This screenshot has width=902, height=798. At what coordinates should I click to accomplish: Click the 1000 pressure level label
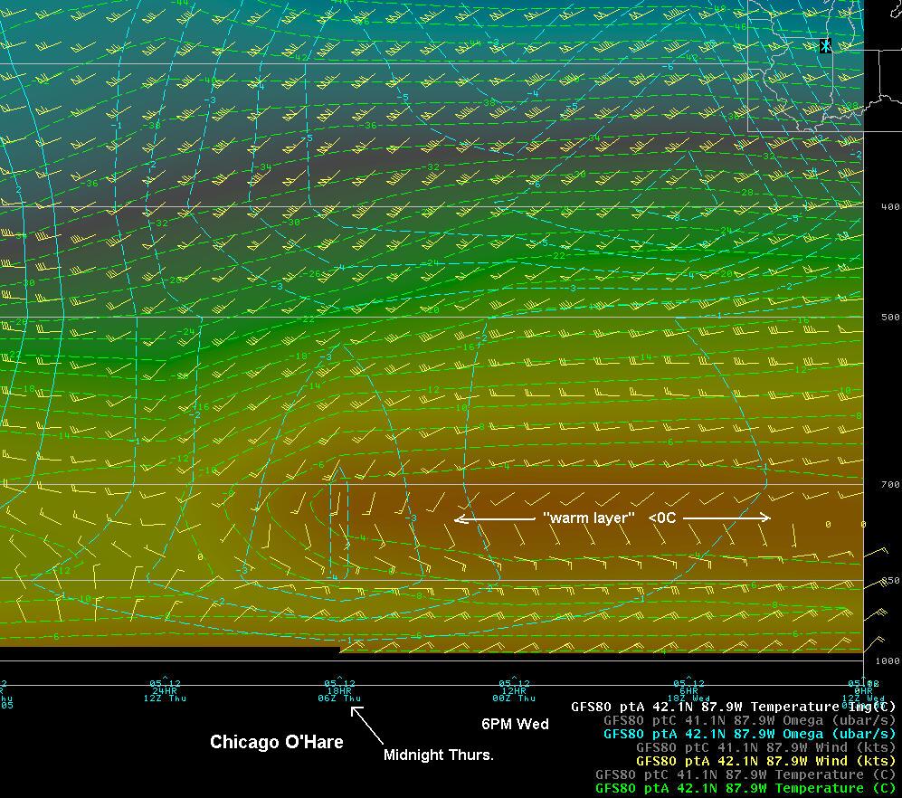(x=888, y=661)
